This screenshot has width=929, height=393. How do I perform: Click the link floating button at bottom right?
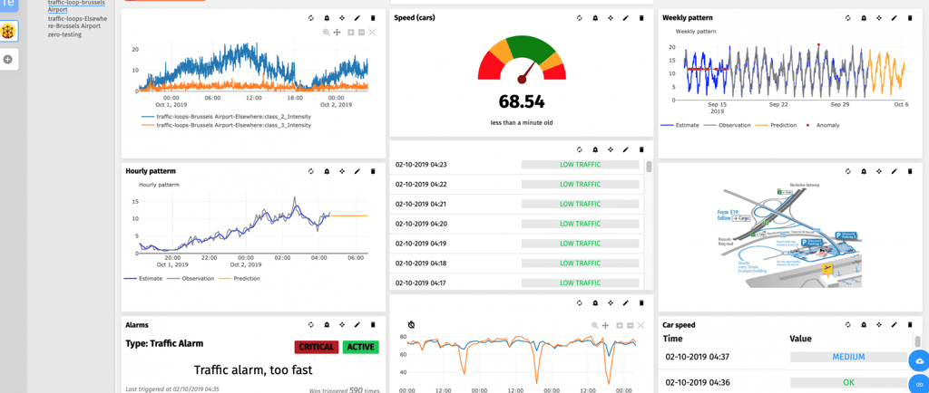[x=920, y=384]
